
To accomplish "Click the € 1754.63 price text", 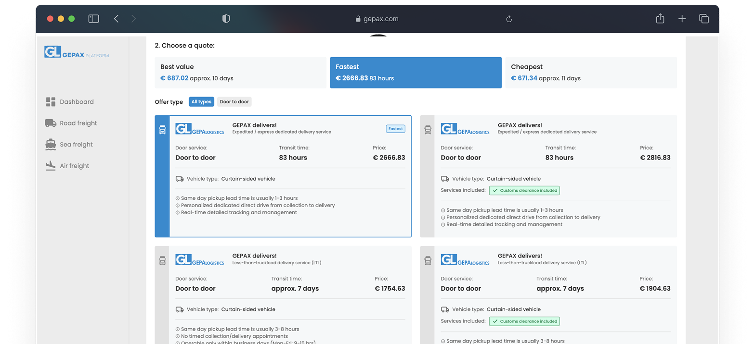I will click(390, 289).
